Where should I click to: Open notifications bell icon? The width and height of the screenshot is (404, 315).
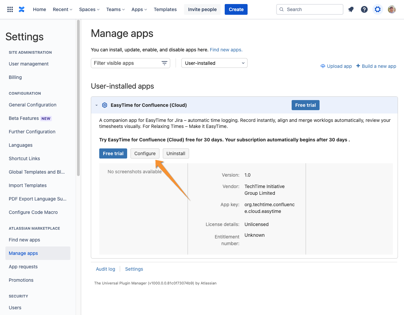pos(351,9)
